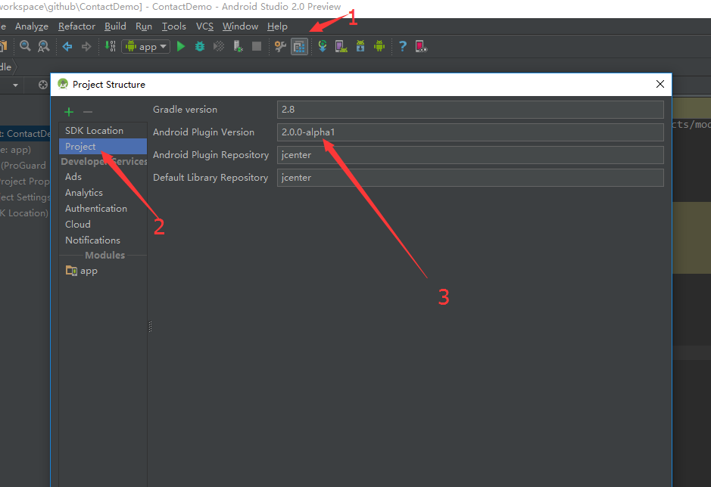The width and height of the screenshot is (711, 487).
Task: Open the Tools menu
Action: 174,26
